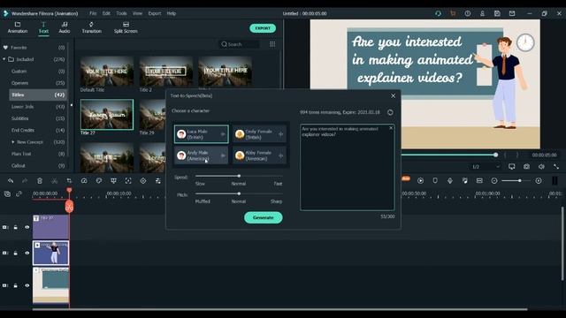This screenshot has height=318, width=566.
Task: Close the Text-to-Speech dialog
Action: tap(393, 96)
